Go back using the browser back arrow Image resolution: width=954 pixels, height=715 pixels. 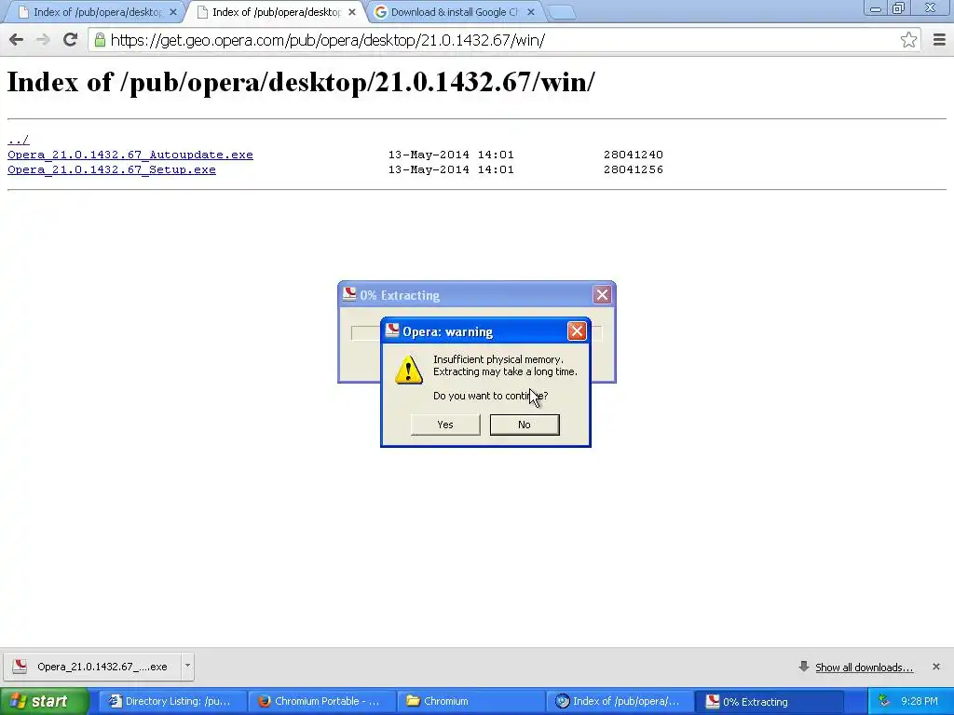point(17,40)
